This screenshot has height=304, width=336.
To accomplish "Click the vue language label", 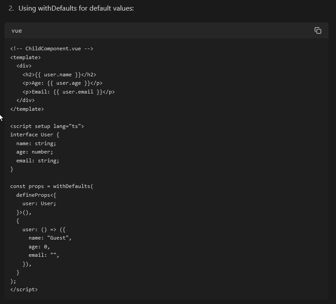I will point(17,30).
